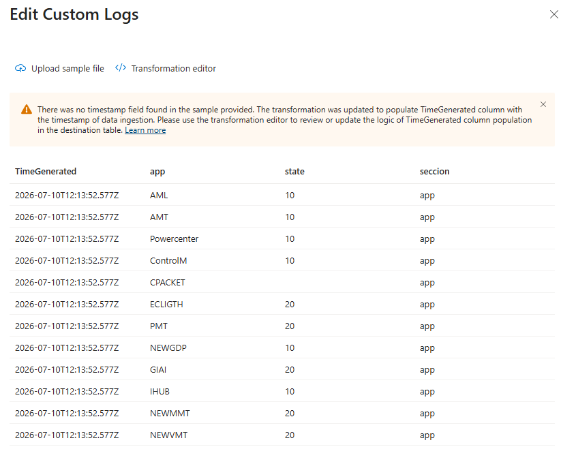This screenshot has width=561, height=449.
Task: Select the AML app cell
Action: [159, 195]
